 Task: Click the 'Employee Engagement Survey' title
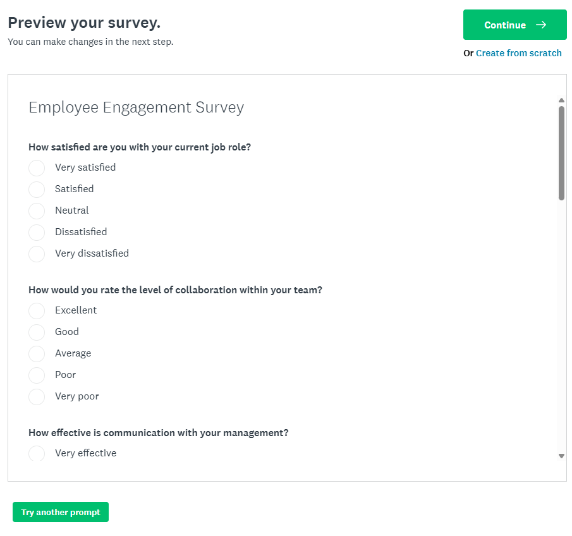[136, 107]
